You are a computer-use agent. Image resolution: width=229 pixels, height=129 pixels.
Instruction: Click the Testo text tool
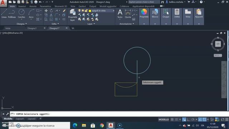[x=120, y=14]
